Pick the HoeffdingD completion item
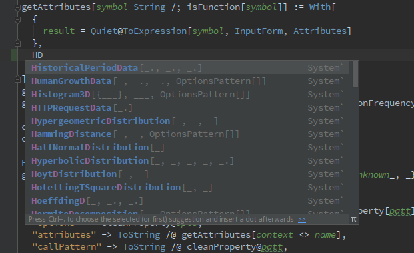This screenshot has height=253, width=414. 187,201
